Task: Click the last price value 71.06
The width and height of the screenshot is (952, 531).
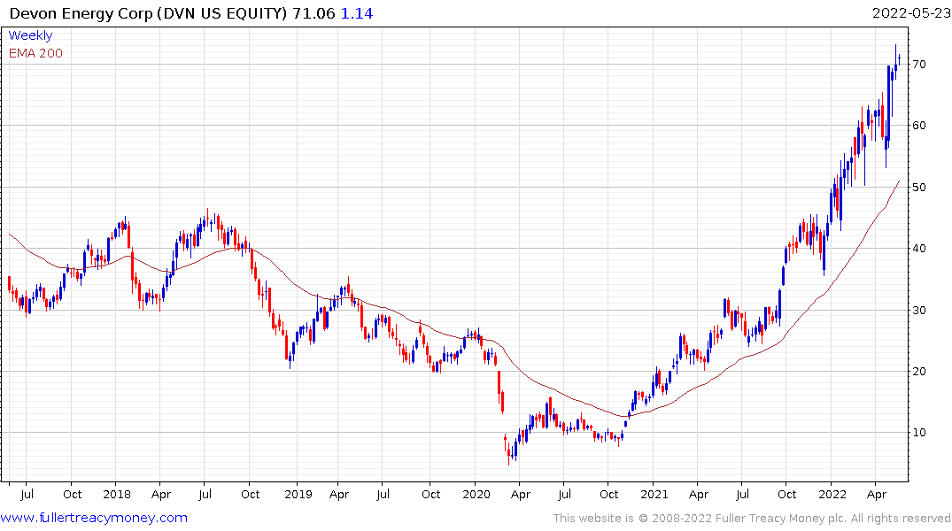Action: pos(313,13)
